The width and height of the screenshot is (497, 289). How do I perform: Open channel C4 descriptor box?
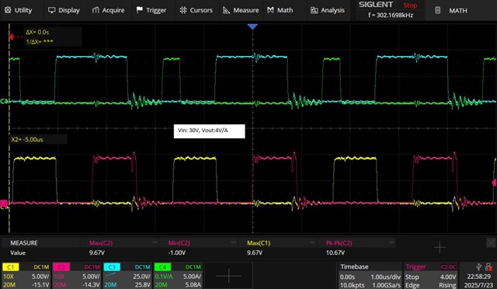tap(178, 275)
